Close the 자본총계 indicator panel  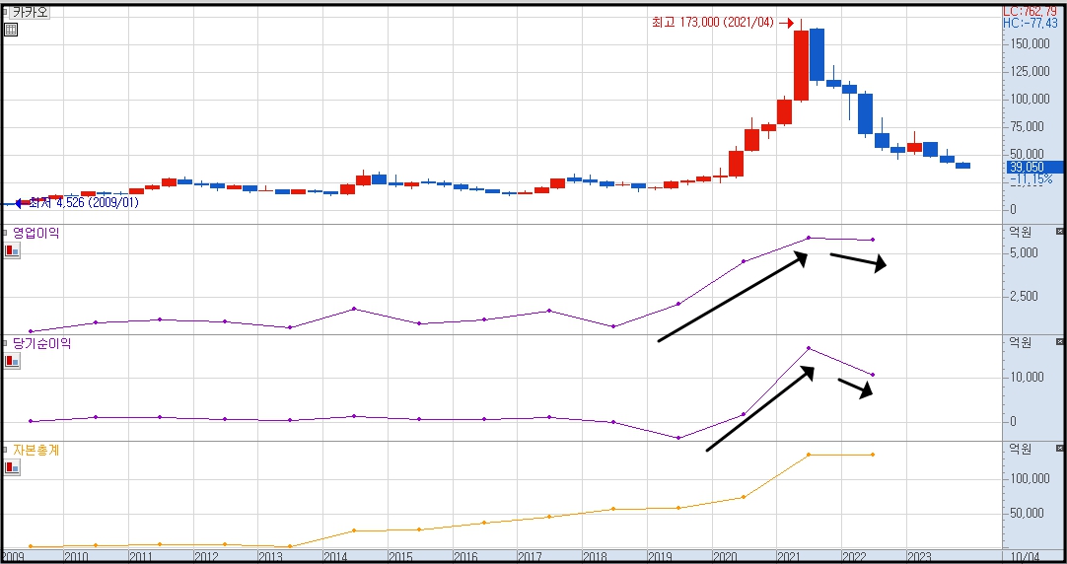tap(1059, 449)
